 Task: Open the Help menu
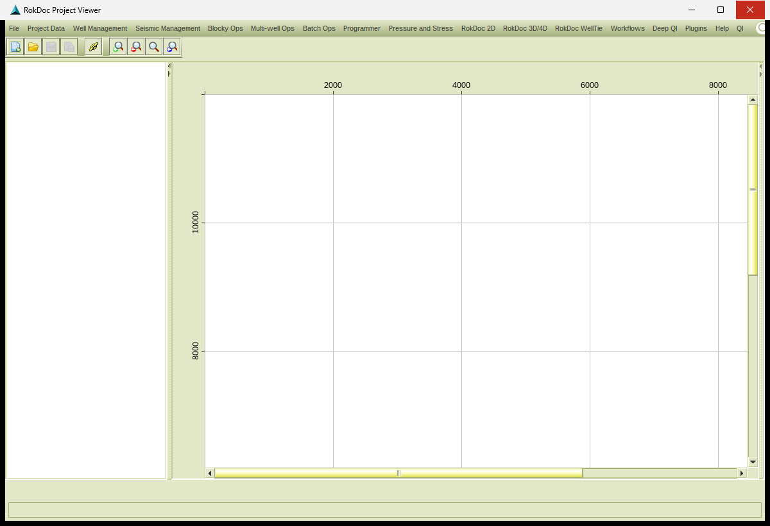click(722, 28)
